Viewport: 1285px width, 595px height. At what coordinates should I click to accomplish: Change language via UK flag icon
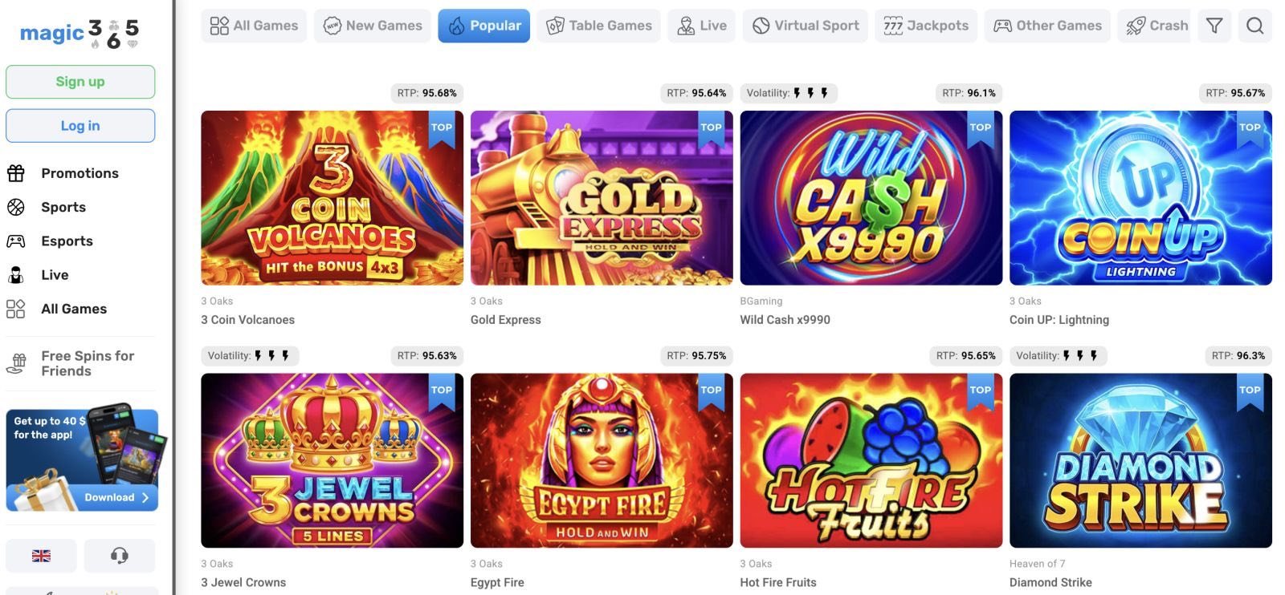41,555
